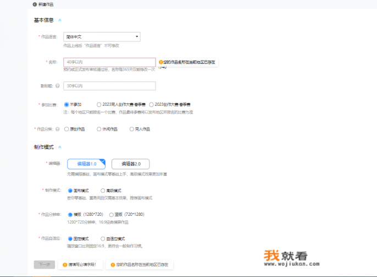Click the note 每个地区只能报名一个比赛

(x=128, y=112)
